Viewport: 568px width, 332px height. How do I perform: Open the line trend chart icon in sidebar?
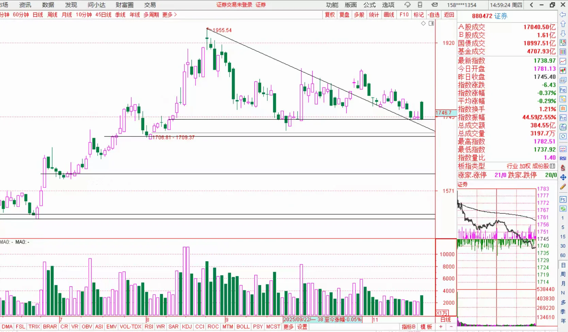tap(563, 61)
